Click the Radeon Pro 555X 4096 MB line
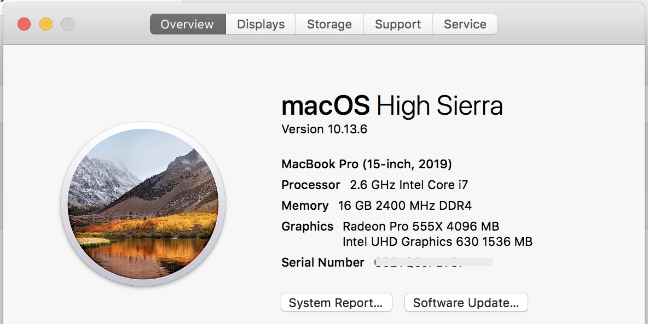Screen dimensions: 648x324 click(421, 226)
